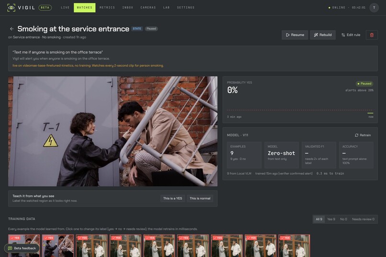
Task: Switch to the METRICS tab
Action: [x=107, y=8]
